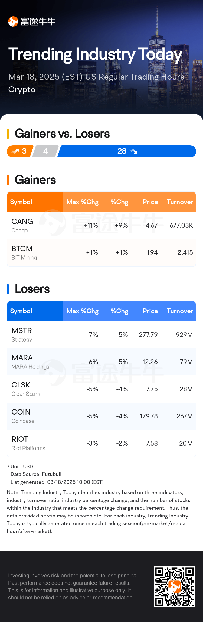Click the Futubull logo icon at top
This screenshot has height=622, width=203.
tap(13, 21)
